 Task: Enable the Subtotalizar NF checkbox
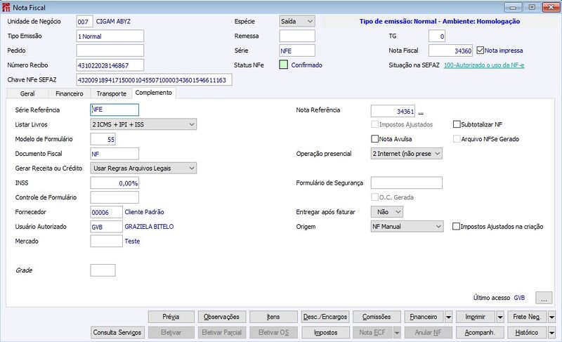pos(457,124)
